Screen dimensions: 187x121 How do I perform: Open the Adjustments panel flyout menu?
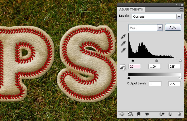click(x=180, y=9)
